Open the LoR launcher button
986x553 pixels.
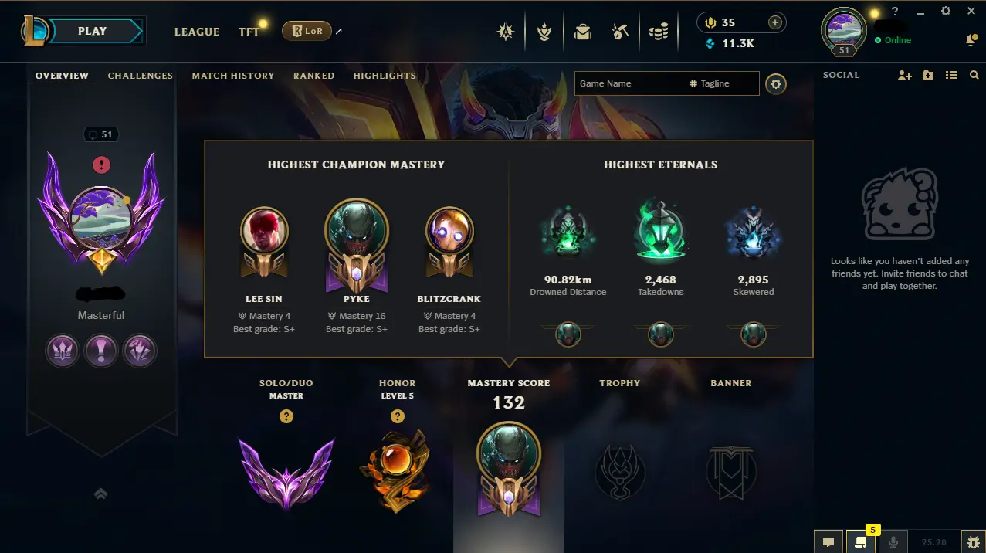pos(307,31)
